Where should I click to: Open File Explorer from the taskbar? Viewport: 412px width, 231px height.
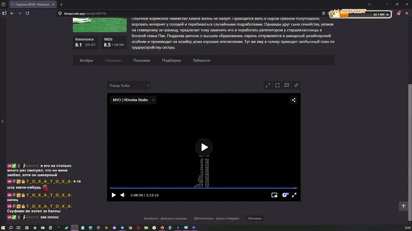146,228
